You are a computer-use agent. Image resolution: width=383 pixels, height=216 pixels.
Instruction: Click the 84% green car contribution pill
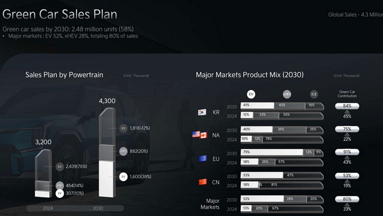[347, 106]
